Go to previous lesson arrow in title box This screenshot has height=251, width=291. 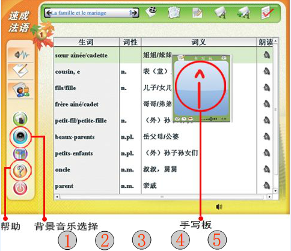pyautogui.click(x=49, y=13)
